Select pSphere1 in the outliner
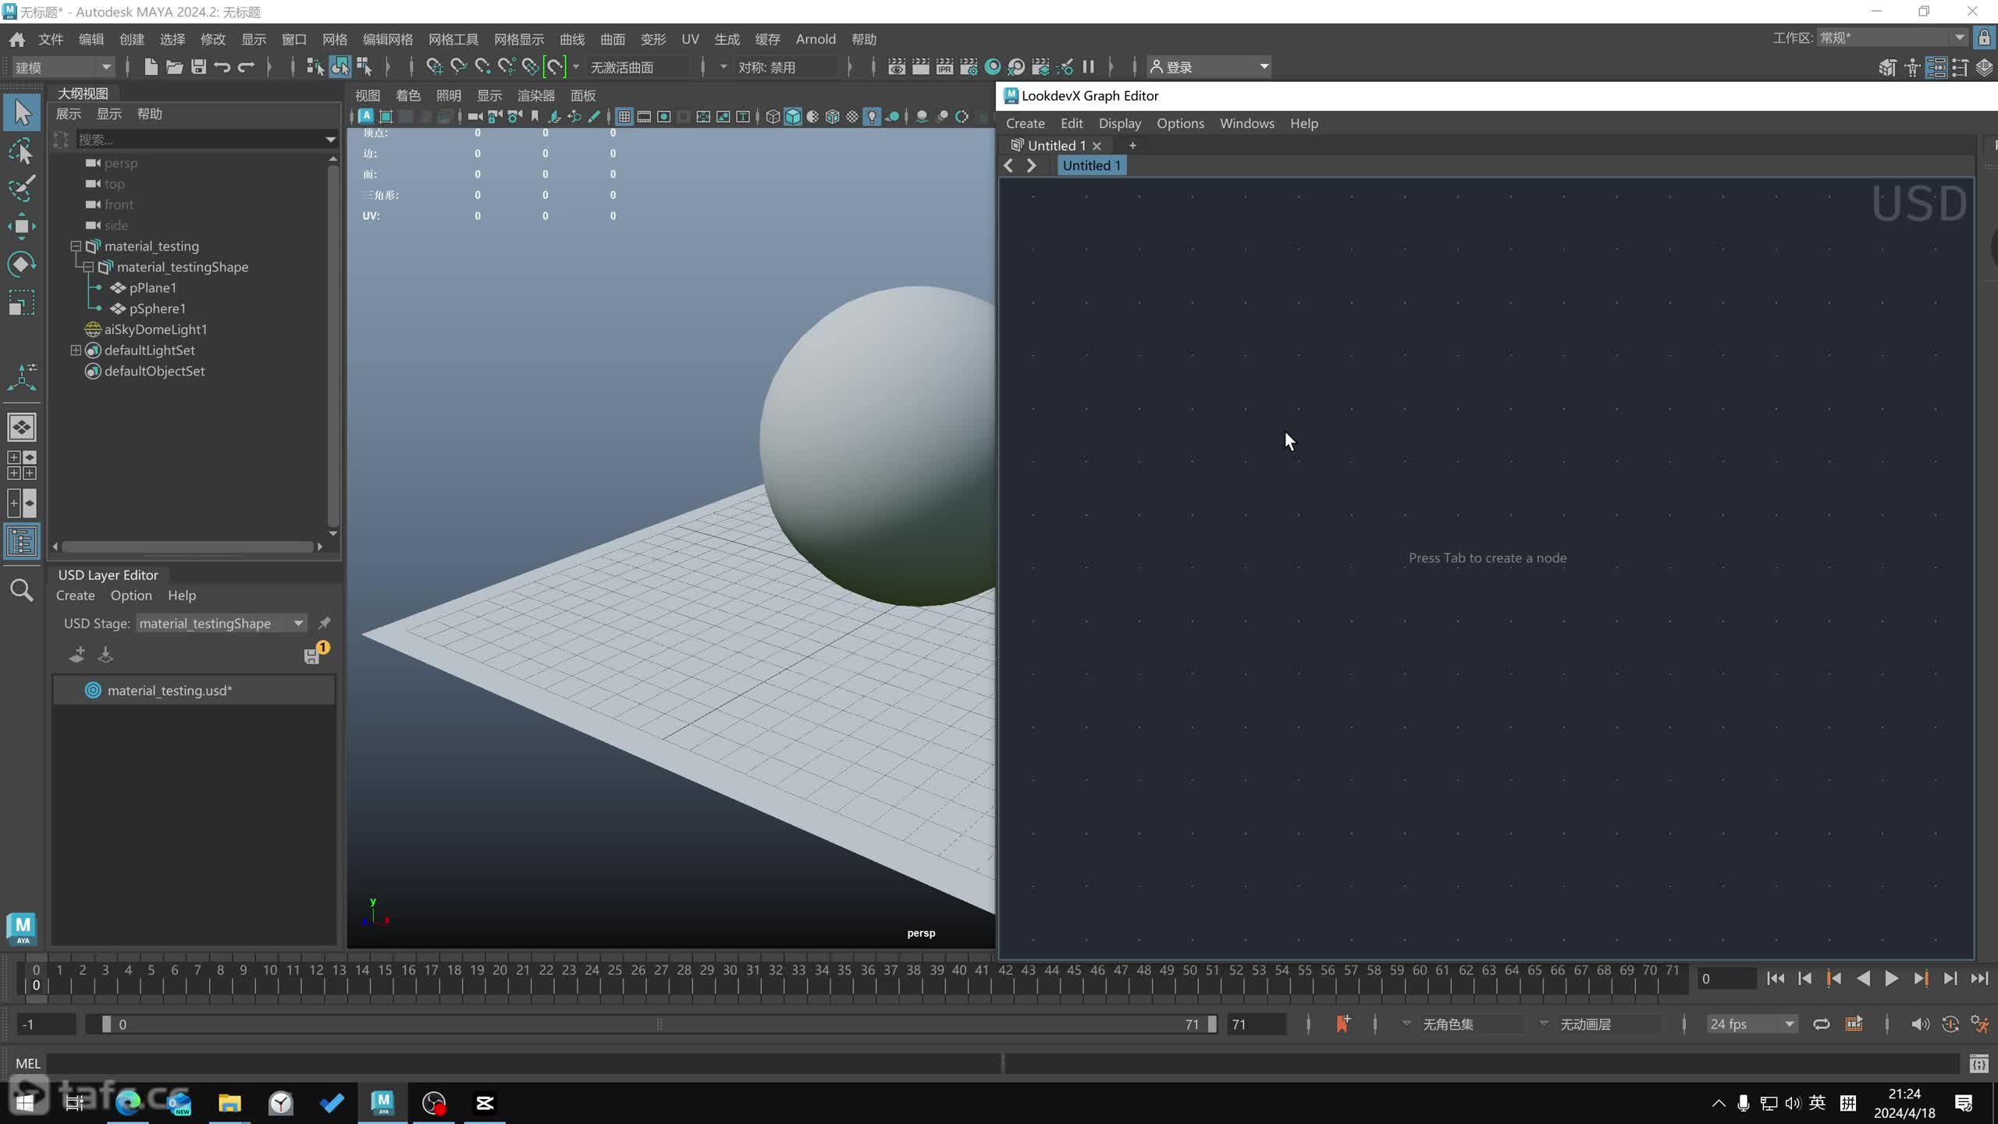The height and width of the screenshot is (1124, 1998). [157, 308]
